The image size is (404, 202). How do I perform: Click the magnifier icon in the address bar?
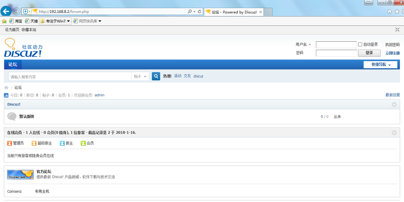click(189, 12)
